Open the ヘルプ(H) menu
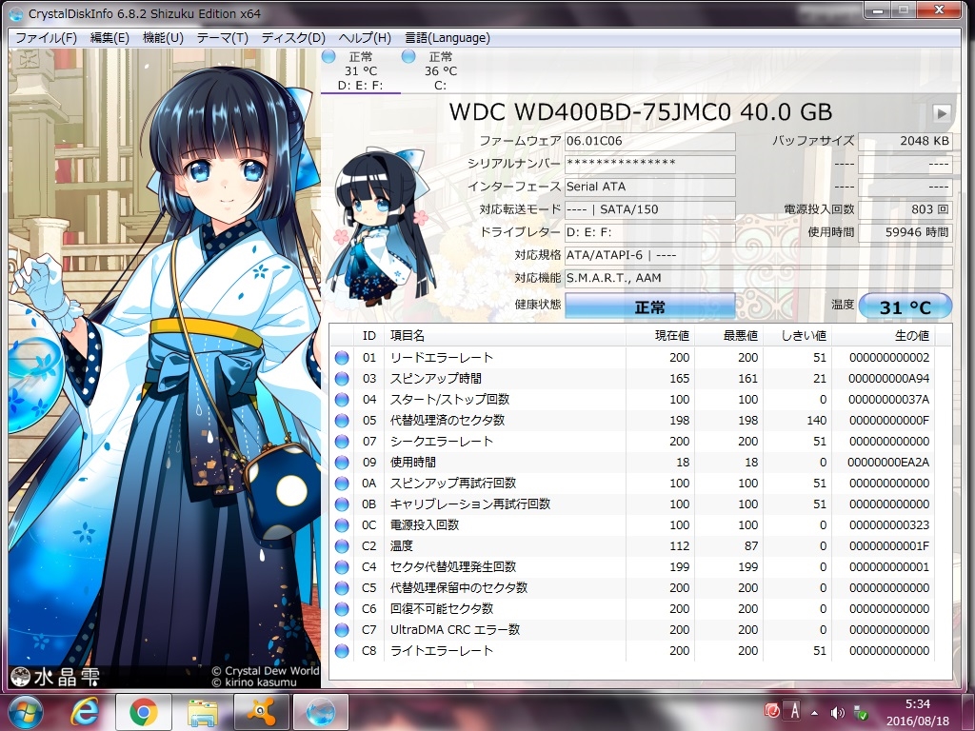 [365, 38]
